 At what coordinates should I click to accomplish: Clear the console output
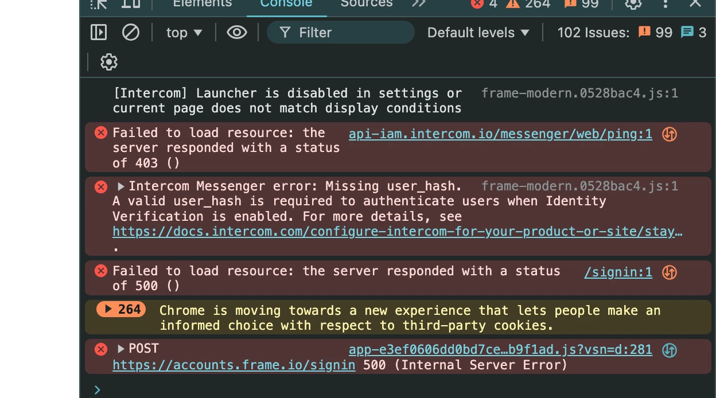coord(131,32)
